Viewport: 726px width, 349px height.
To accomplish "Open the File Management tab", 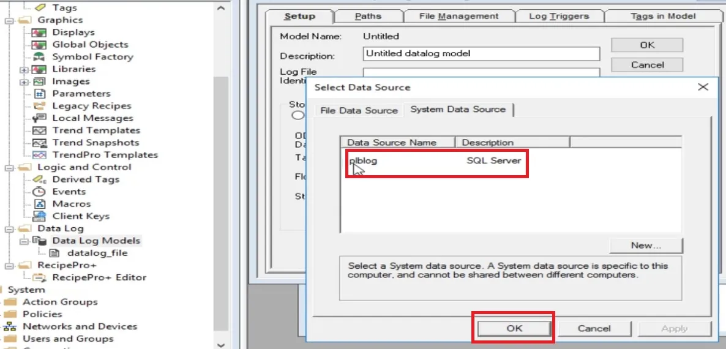I will pos(458,16).
